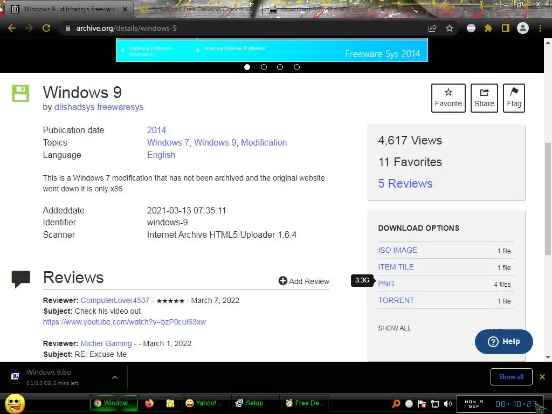Open the Windows 9 topic link
The image size is (552, 414).
click(x=215, y=142)
